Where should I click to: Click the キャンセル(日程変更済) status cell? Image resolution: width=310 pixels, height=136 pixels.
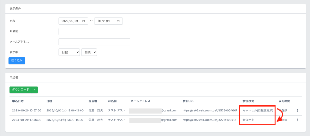click(x=258, y=110)
